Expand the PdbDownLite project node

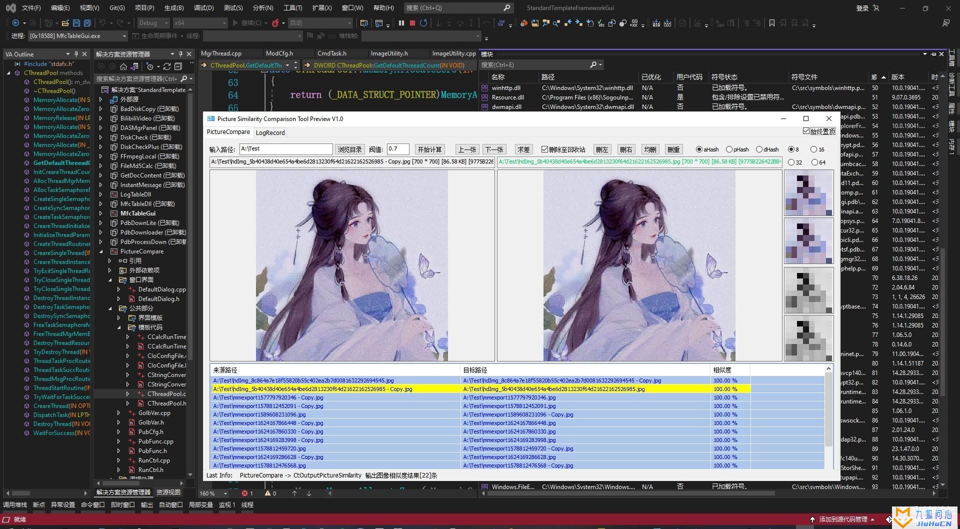(x=101, y=223)
